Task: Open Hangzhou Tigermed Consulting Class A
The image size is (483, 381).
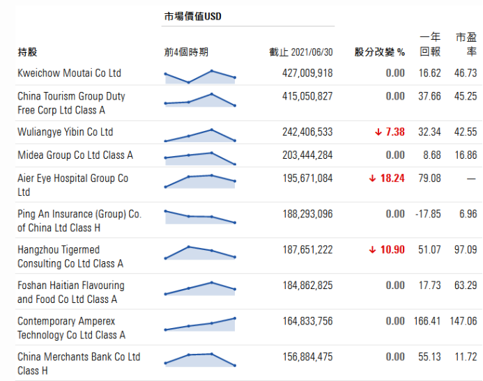Action: point(70,256)
